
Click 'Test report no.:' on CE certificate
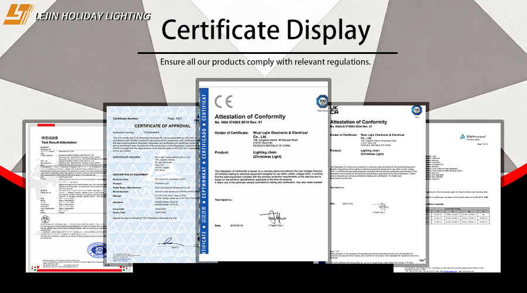(x=224, y=200)
